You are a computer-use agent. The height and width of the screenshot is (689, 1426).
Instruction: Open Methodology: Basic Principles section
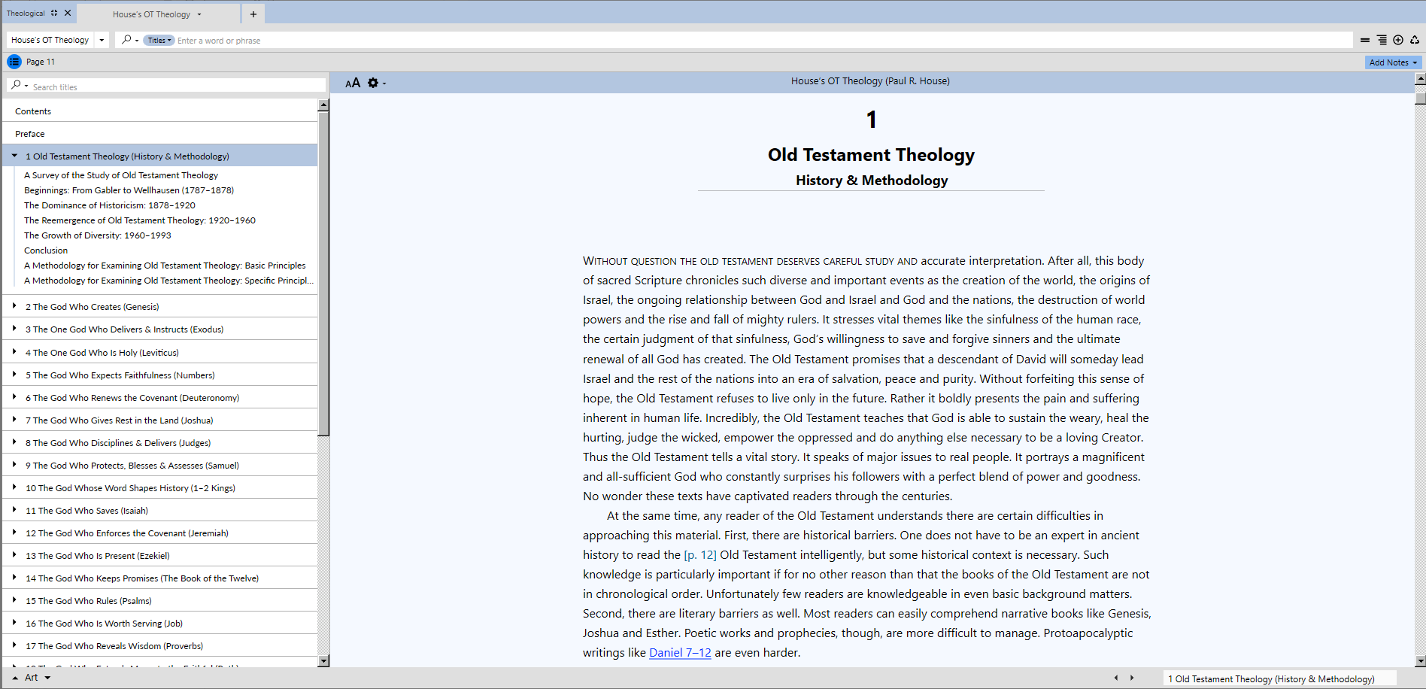click(x=165, y=266)
